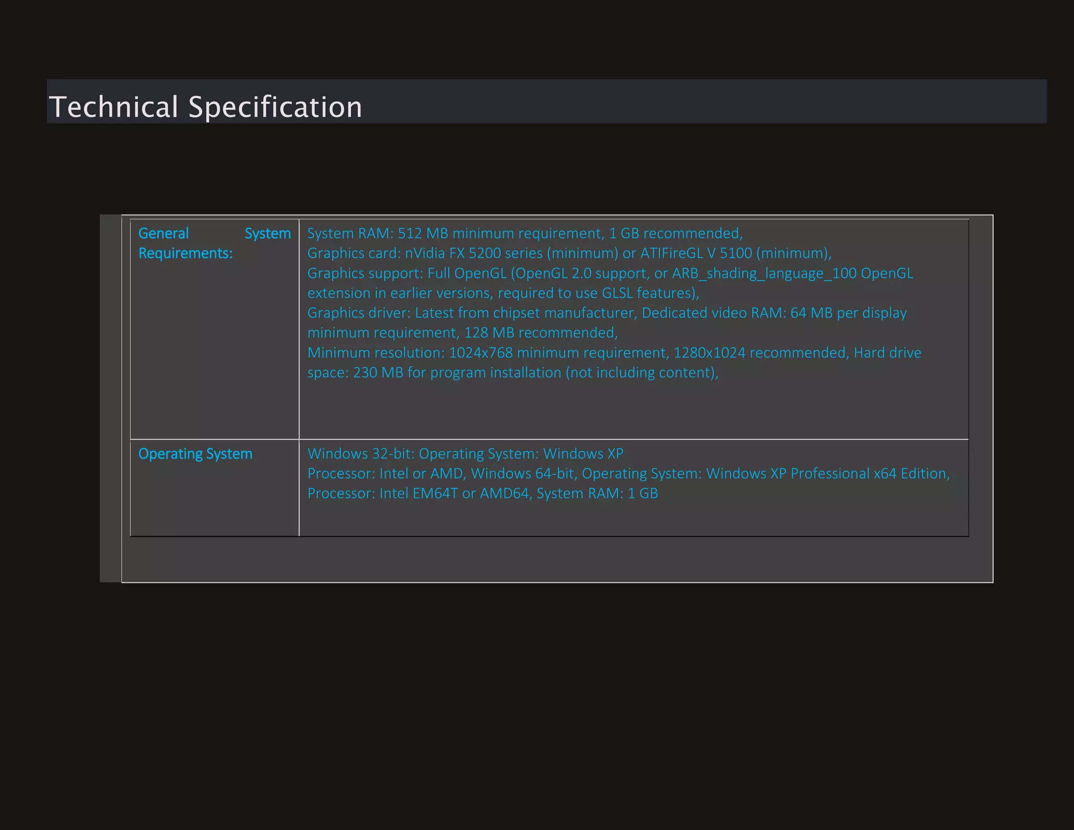Click the Operating System row label
This screenshot has height=830, width=1074.
pos(195,454)
